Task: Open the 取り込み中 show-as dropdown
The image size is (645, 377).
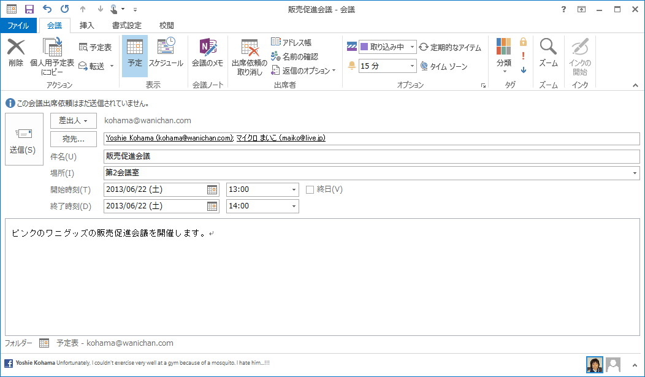Action: tap(412, 47)
